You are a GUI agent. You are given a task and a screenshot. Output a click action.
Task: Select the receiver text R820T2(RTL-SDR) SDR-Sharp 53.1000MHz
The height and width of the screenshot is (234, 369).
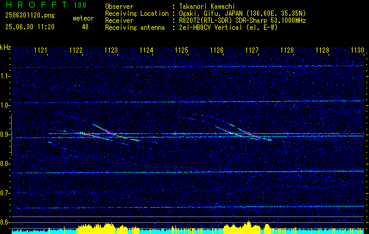pyautogui.click(x=243, y=20)
